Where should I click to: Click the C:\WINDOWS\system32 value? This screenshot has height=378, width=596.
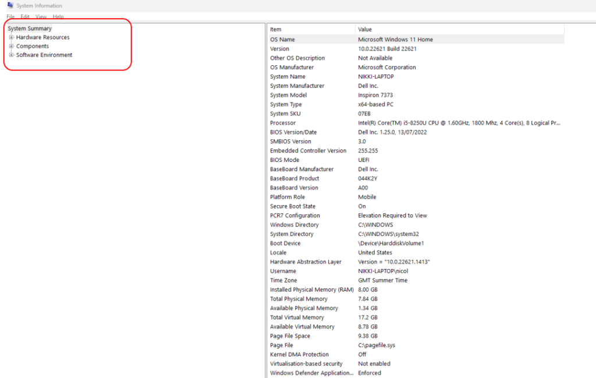[388, 234]
